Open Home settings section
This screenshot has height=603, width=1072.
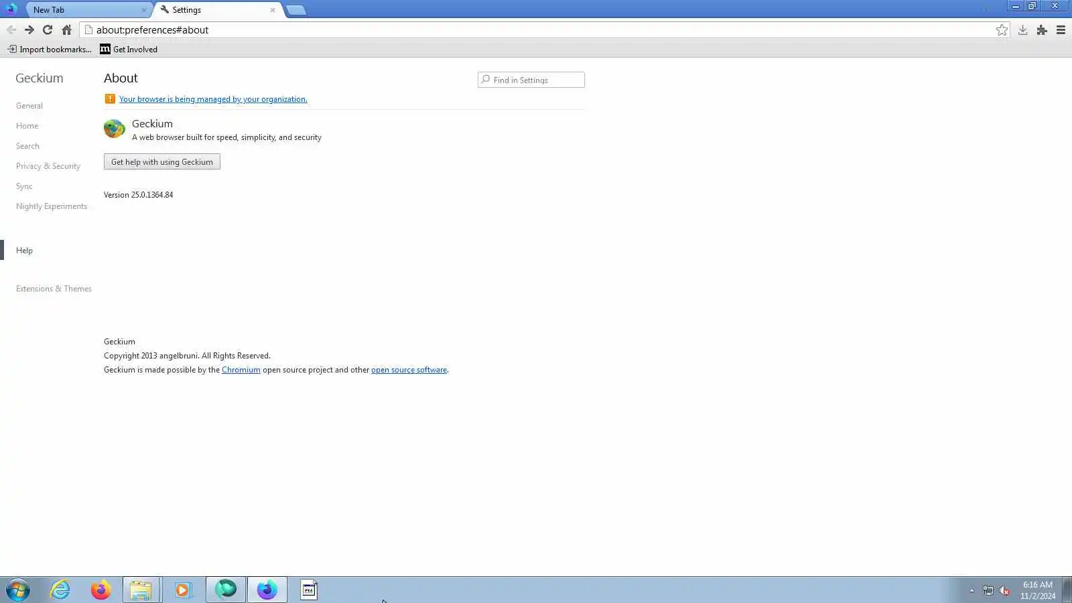click(x=27, y=126)
